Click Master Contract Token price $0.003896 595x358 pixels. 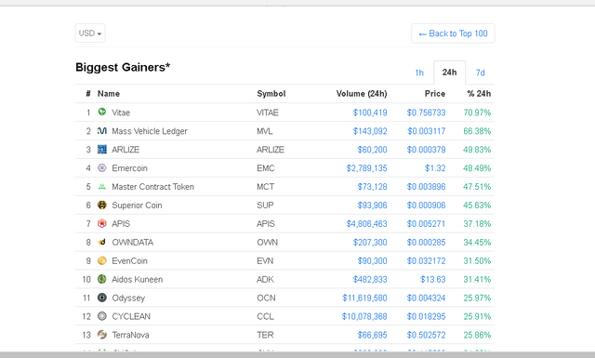pyautogui.click(x=426, y=187)
